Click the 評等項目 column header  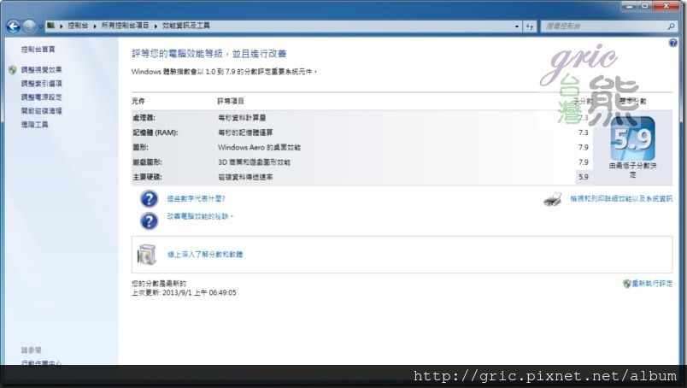point(231,102)
